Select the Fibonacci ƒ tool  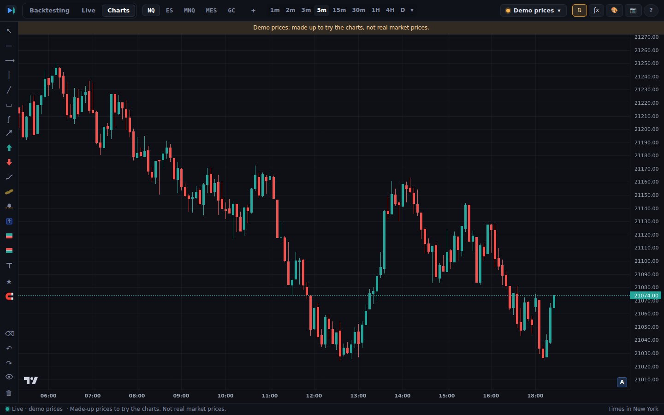tap(9, 119)
